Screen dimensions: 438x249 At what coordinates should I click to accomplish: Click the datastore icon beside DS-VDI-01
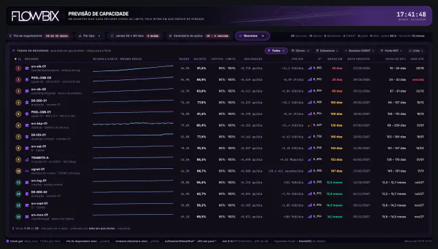pyautogui.click(x=27, y=137)
